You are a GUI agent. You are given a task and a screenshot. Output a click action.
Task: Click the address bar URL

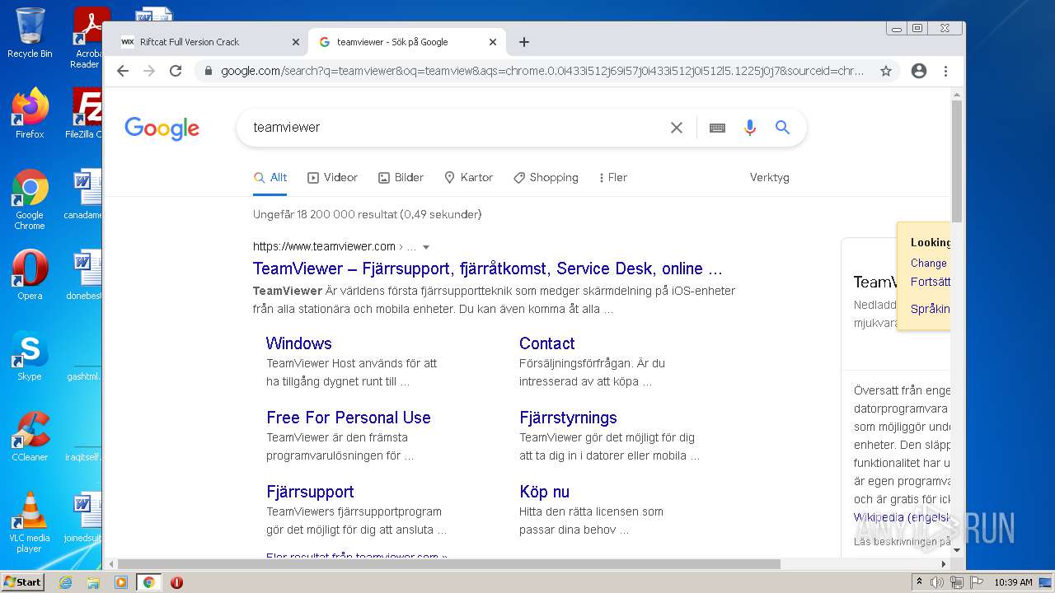(x=542, y=71)
